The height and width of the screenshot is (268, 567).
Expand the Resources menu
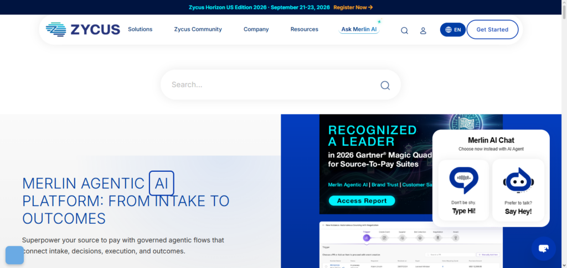(x=305, y=30)
